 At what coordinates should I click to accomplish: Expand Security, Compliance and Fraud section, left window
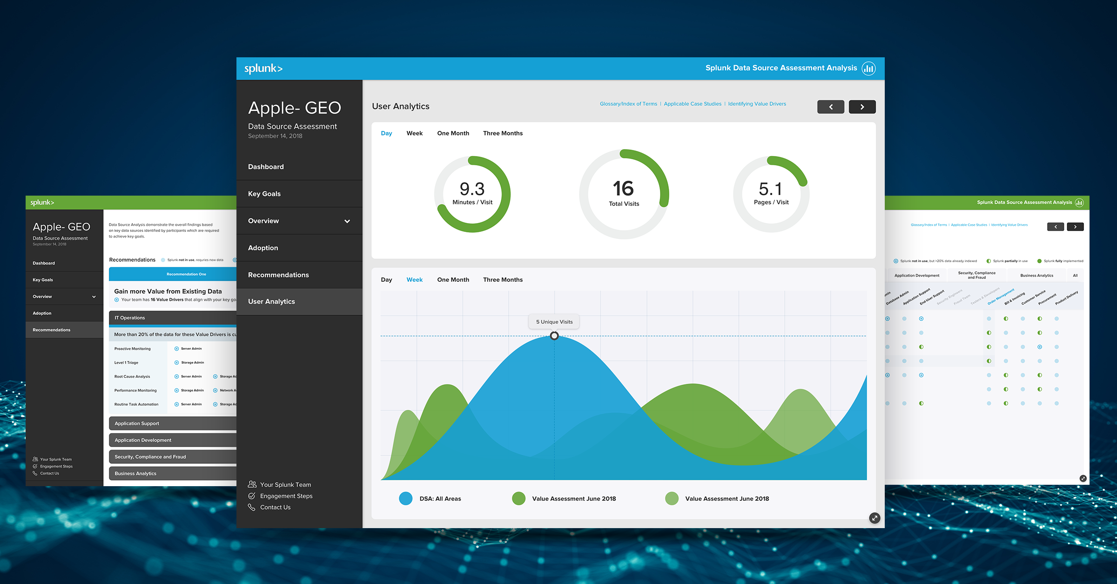pos(173,457)
